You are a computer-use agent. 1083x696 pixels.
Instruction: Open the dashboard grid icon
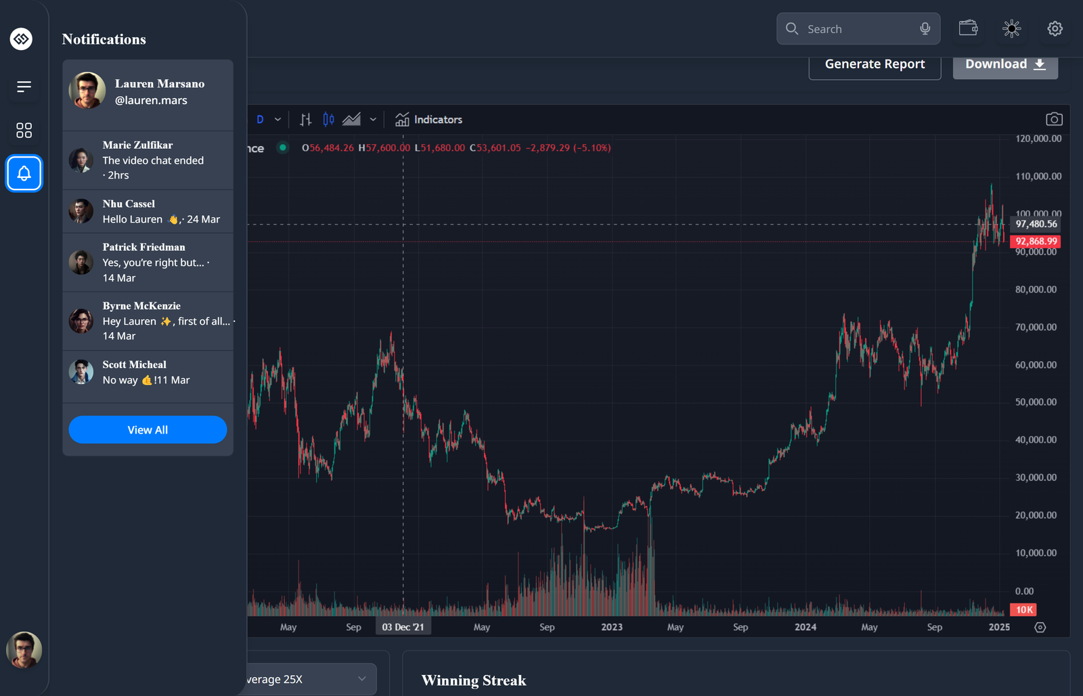pyautogui.click(x=24, y=131)
